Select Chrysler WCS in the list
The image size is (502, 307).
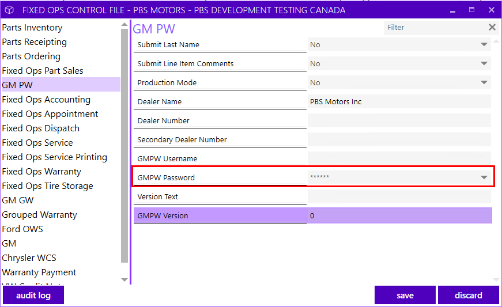click(x=29, y=257)
